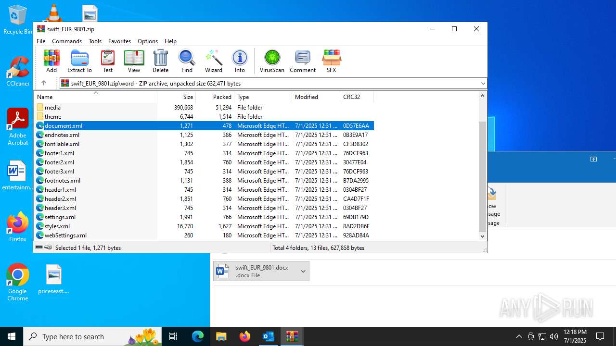Open dropdown next to swift_EUR_9801.docx attachment
Viewport: 616px width, 346px height.
[303, 272]
